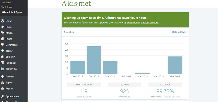Open the Site Stats submenu item
218x102 pixels.
[6, 2]
